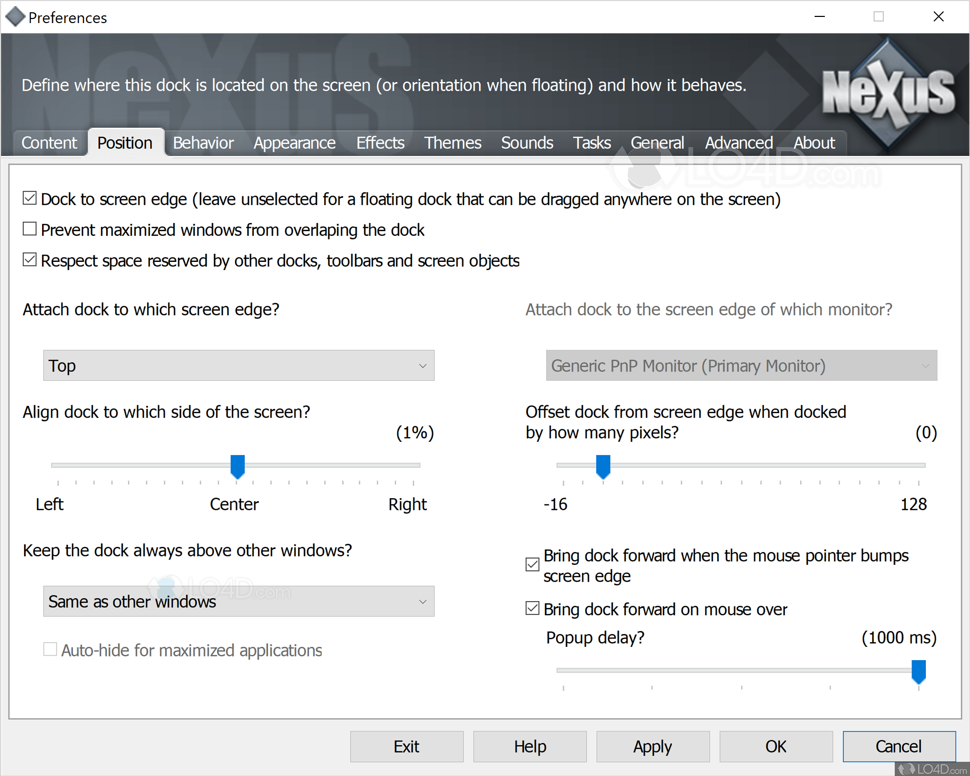This screenshot has height=776, width=970.
Task: Click the dock alignment slider thumb
Action: tap(237, 466)
